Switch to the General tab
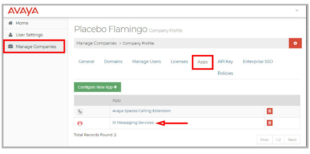Viewport: 310px width, 154px height. (x=86, y=61)
